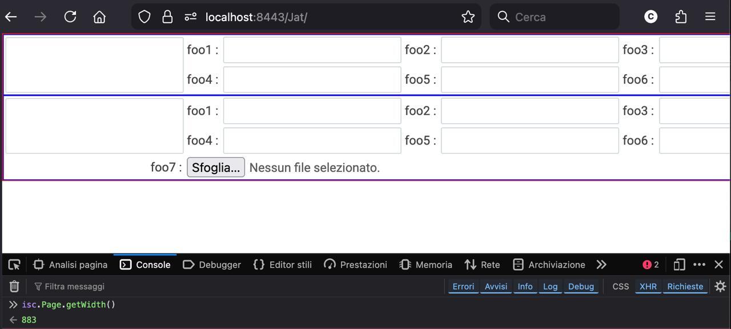This screenshot has width=731, height=329.
Task: Switch to the Debugger tab
Action: 212,264
